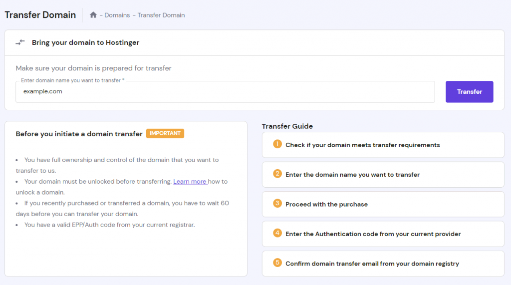
Task: Click the step 5 number badge
Action: (277, 263)
